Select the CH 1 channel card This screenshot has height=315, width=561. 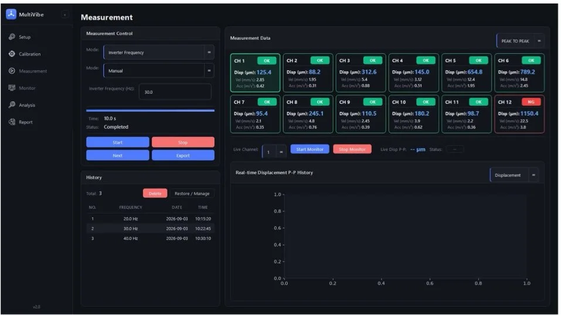[x=255, y=73]
